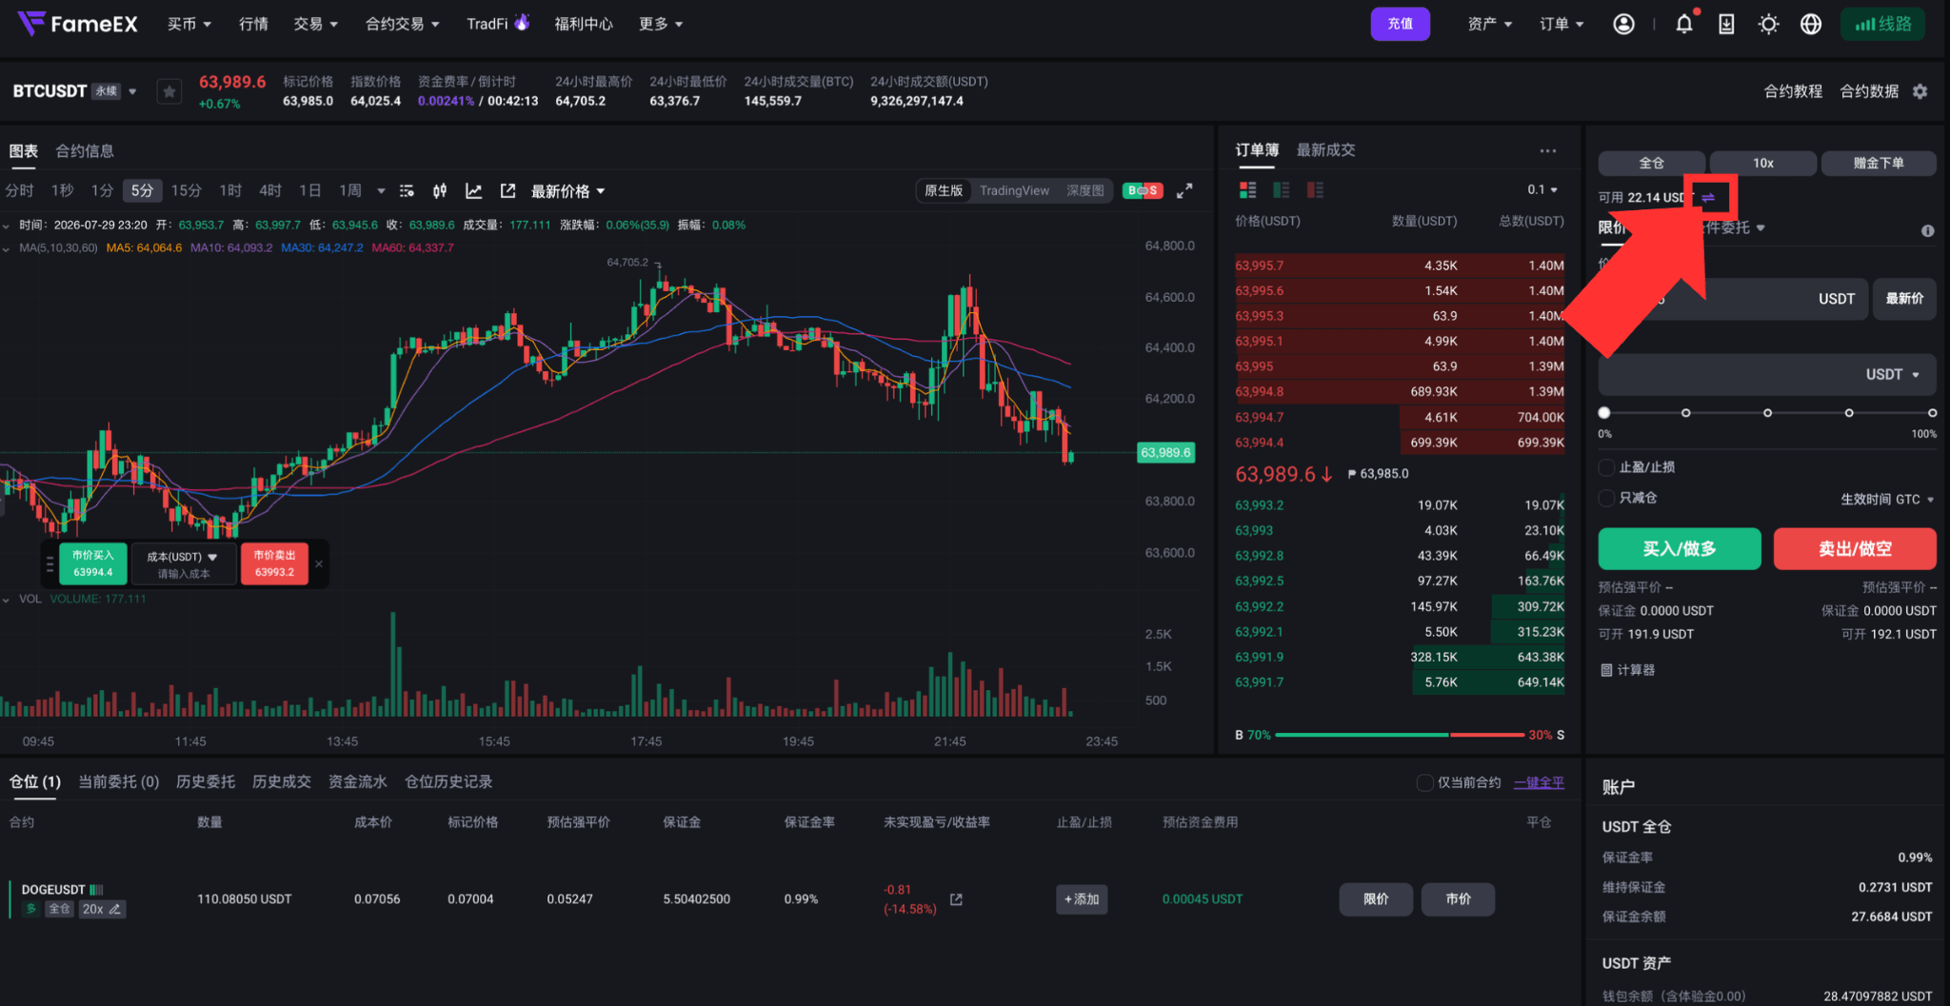The width and height of the screenshot is (1950, 1006).
Task: Click the FameEX logo
Action: (x=77, y=24)
